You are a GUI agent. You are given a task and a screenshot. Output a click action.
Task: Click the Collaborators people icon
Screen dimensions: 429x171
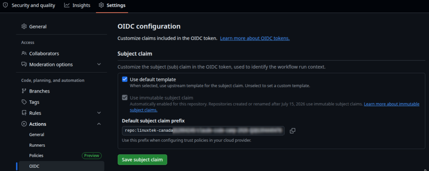[x=24, y=53]
